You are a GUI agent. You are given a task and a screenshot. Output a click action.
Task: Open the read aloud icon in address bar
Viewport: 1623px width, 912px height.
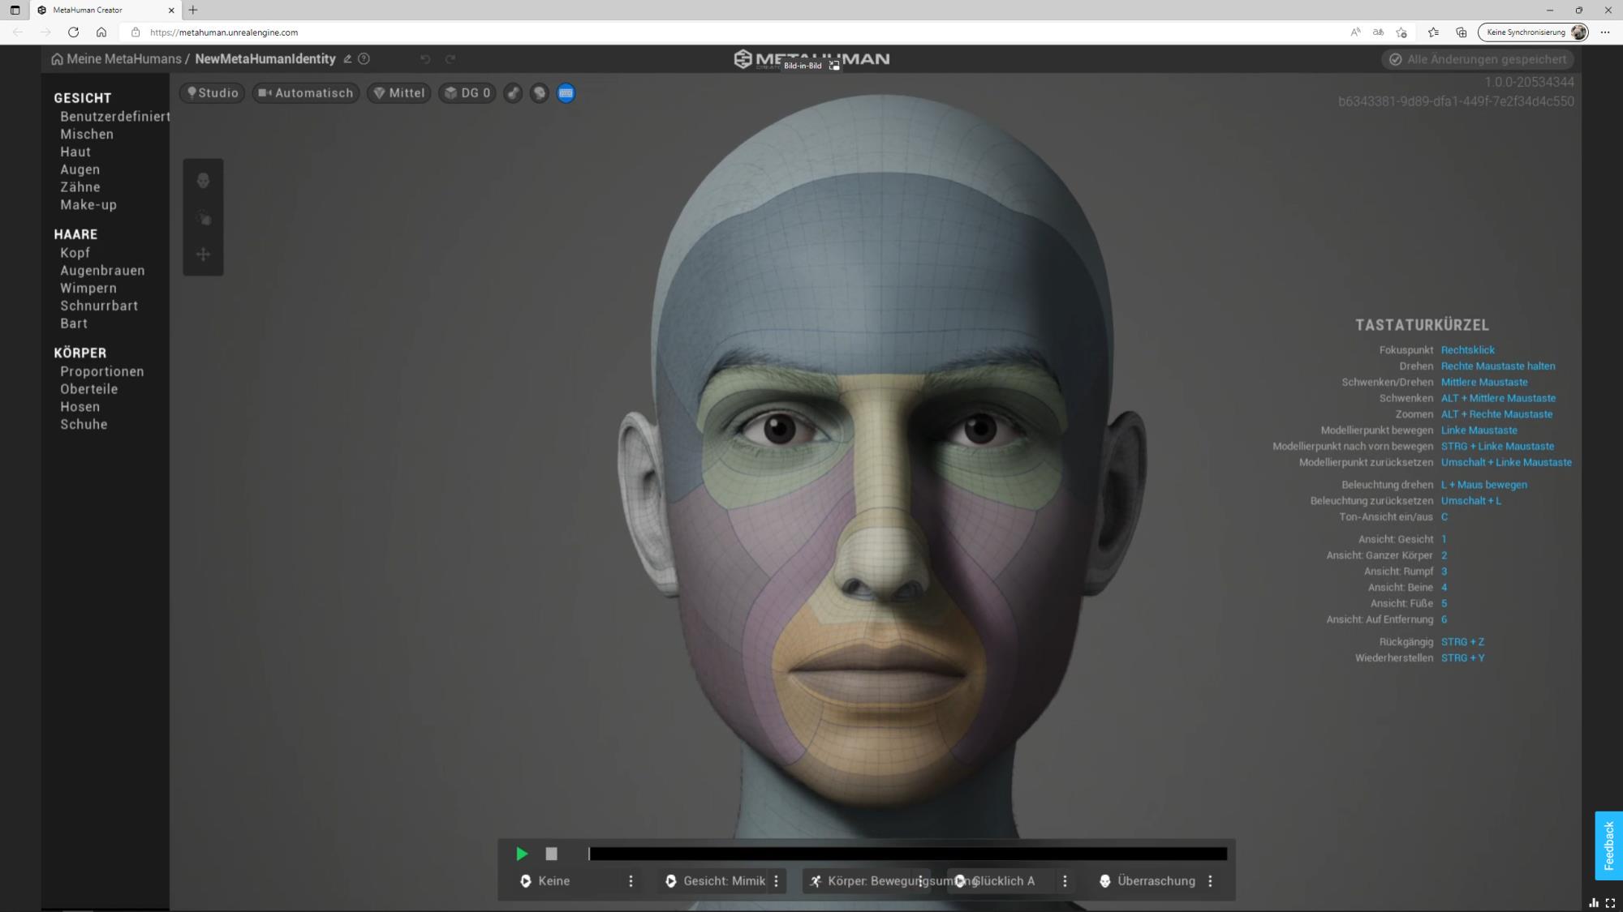pos(1355,32)
